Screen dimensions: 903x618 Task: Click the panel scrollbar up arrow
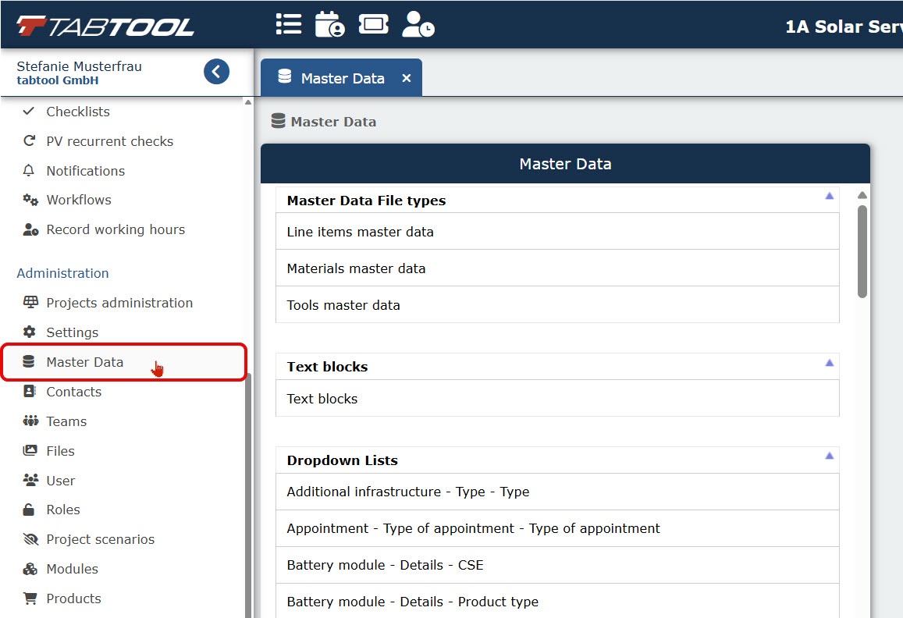(x=862, y=195)
